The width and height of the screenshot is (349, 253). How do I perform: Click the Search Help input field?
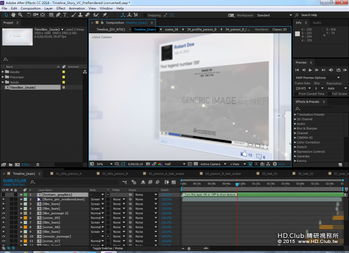pos(316,15)
